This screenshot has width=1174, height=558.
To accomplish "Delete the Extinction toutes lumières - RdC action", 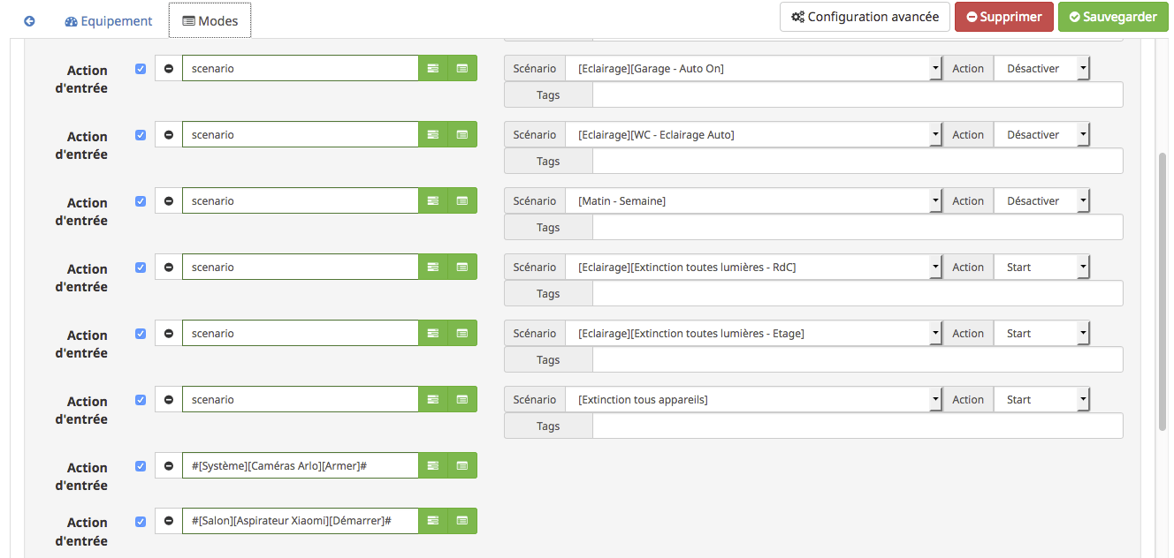I will click(169, 267).
